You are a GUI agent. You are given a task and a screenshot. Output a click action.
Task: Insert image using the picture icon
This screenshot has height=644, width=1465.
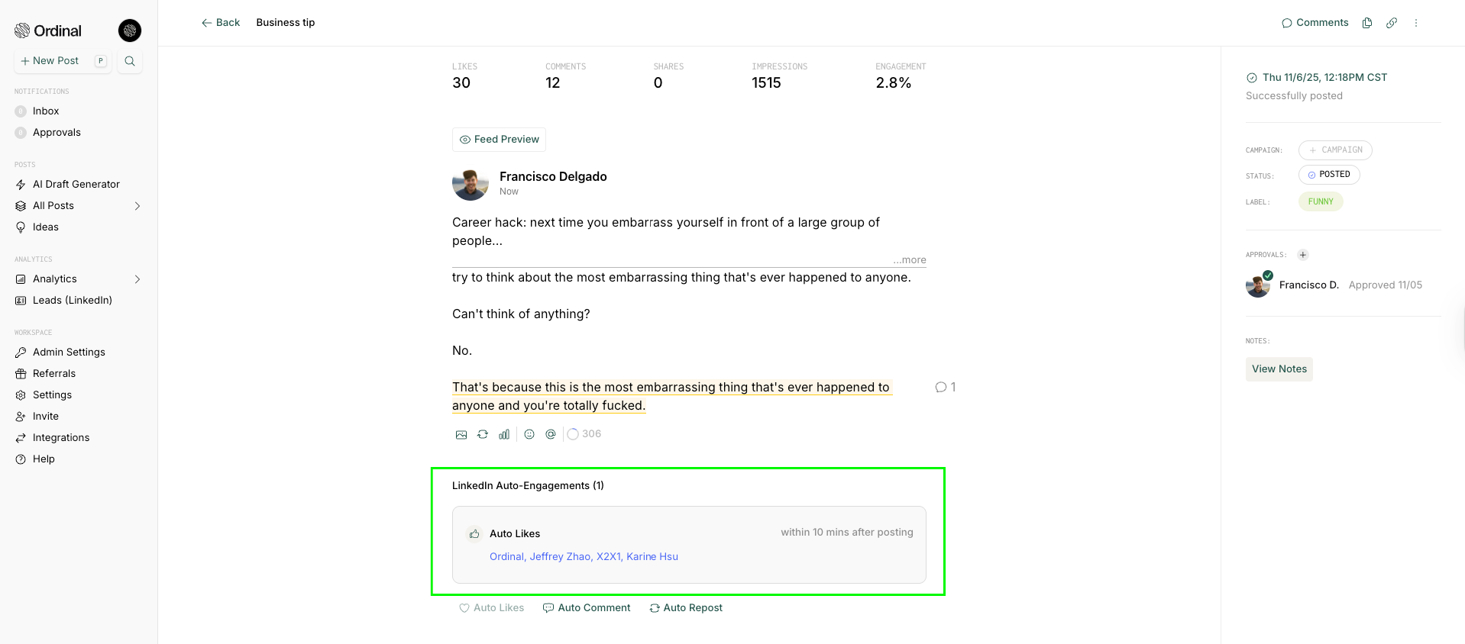[461, 434]
